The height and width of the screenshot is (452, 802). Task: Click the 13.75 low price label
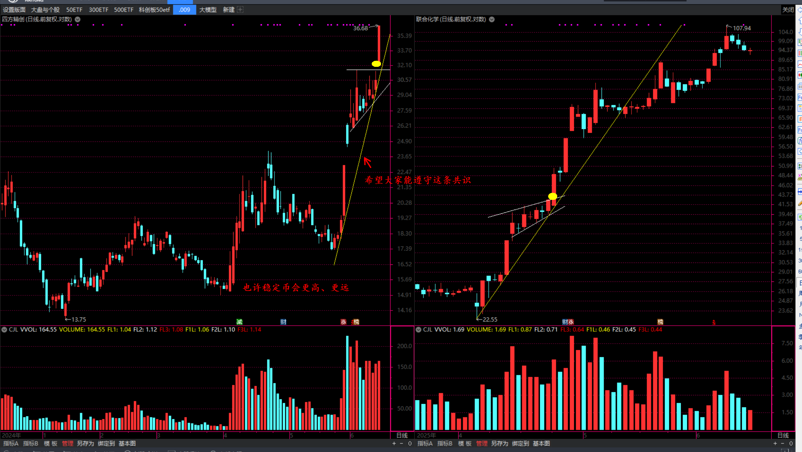click(78, 319)
